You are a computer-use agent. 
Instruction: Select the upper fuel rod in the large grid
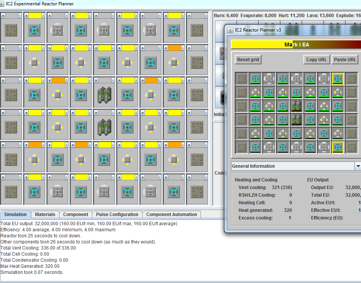pyautogui.click(x=104, y=95)
